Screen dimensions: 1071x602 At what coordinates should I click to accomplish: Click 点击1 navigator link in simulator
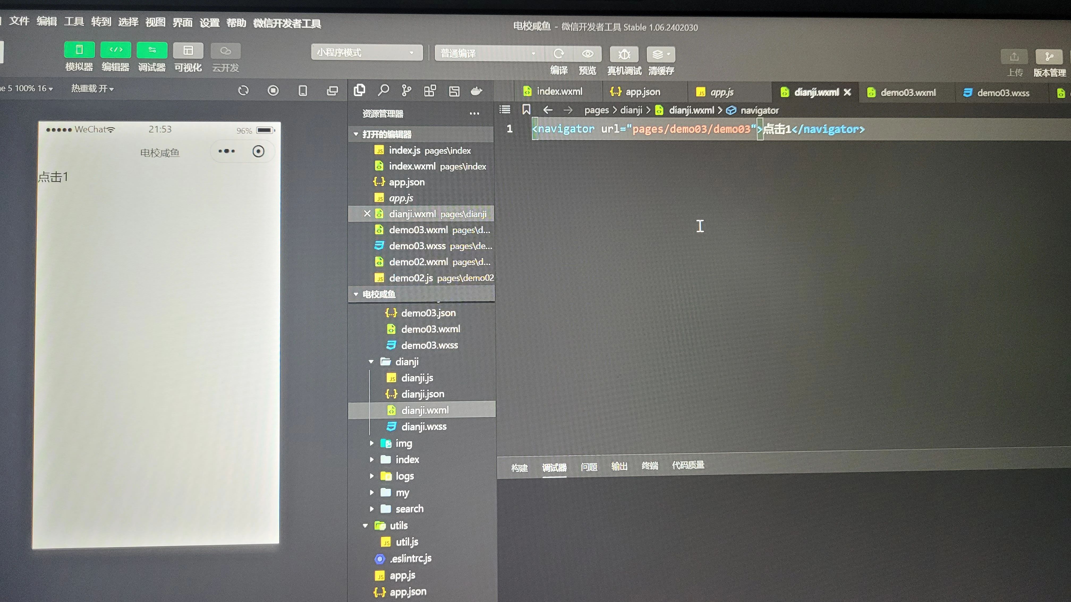(53, 177)
